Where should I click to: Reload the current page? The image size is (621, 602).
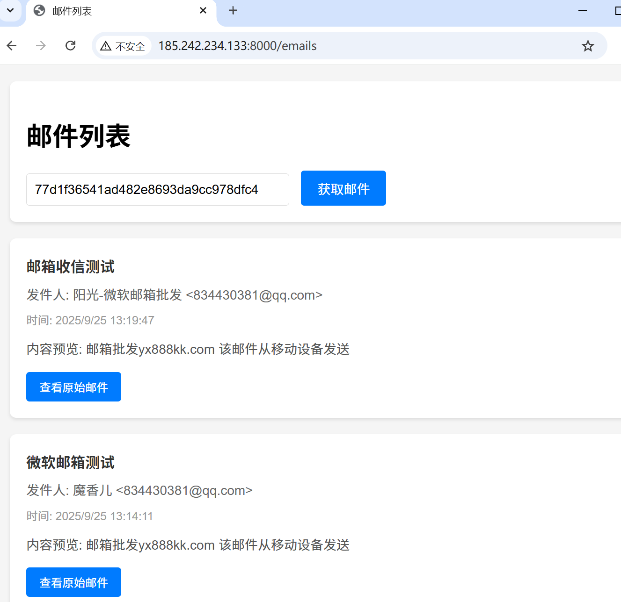71,45
